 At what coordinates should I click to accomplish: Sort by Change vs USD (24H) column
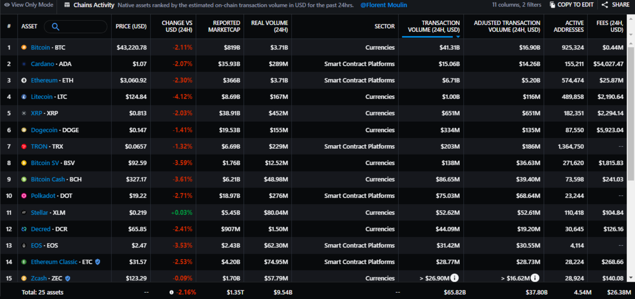[x=177, y=26]
